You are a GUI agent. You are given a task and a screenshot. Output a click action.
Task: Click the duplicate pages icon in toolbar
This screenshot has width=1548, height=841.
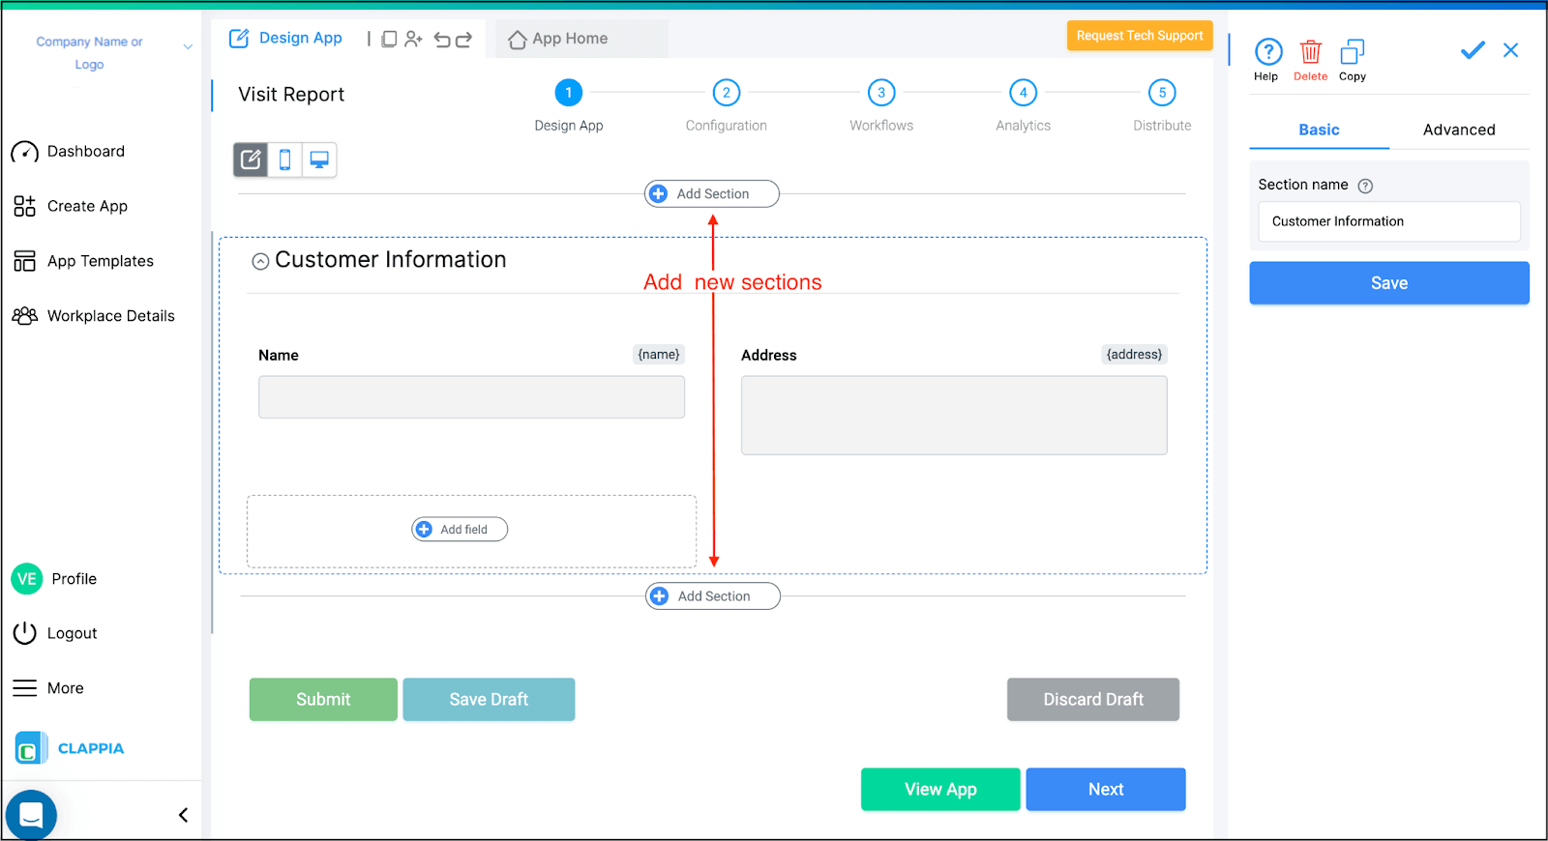click(x=389, y=39)
